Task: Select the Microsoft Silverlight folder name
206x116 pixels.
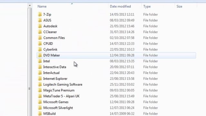Action: coord(58,108)
